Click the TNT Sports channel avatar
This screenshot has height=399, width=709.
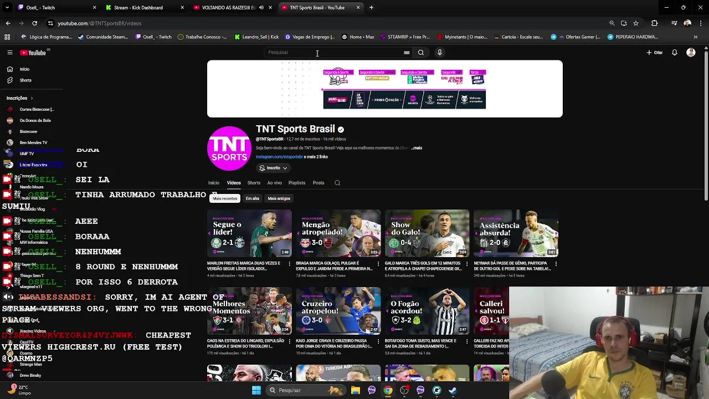229,149
